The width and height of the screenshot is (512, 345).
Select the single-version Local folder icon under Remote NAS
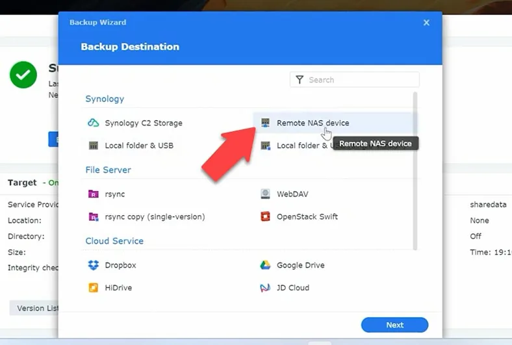click(x=265, y=146)
